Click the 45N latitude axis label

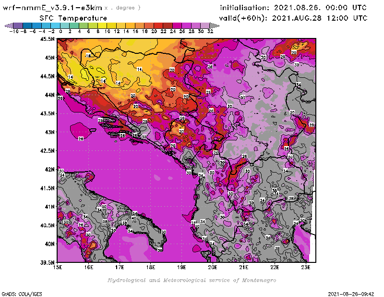point(50,58)
